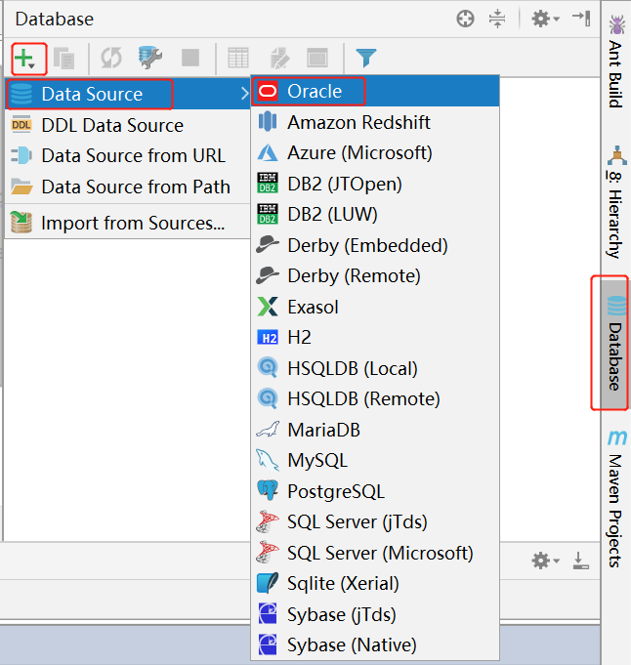Toggle the Database side tab

click(x=615, y=343)
